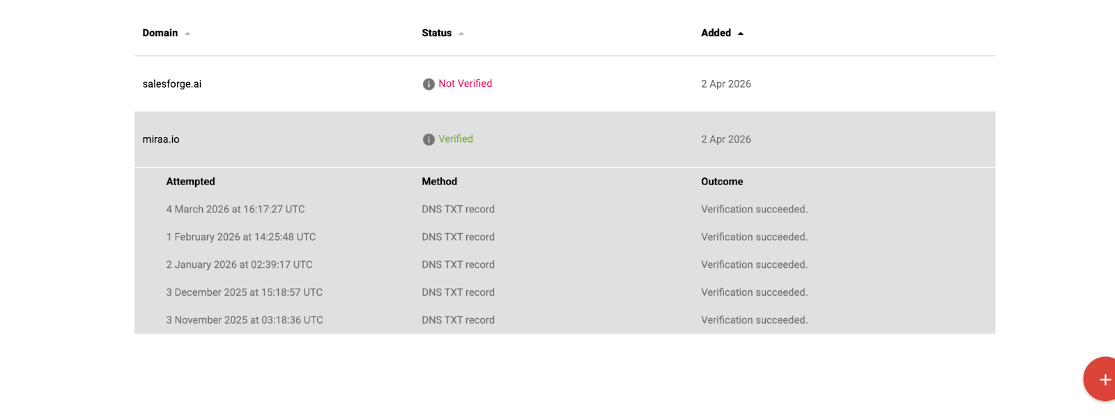Screen dimensions: 1115x419
Task: Click the info icon beside Verified status
Action: [x=428, y=139]
